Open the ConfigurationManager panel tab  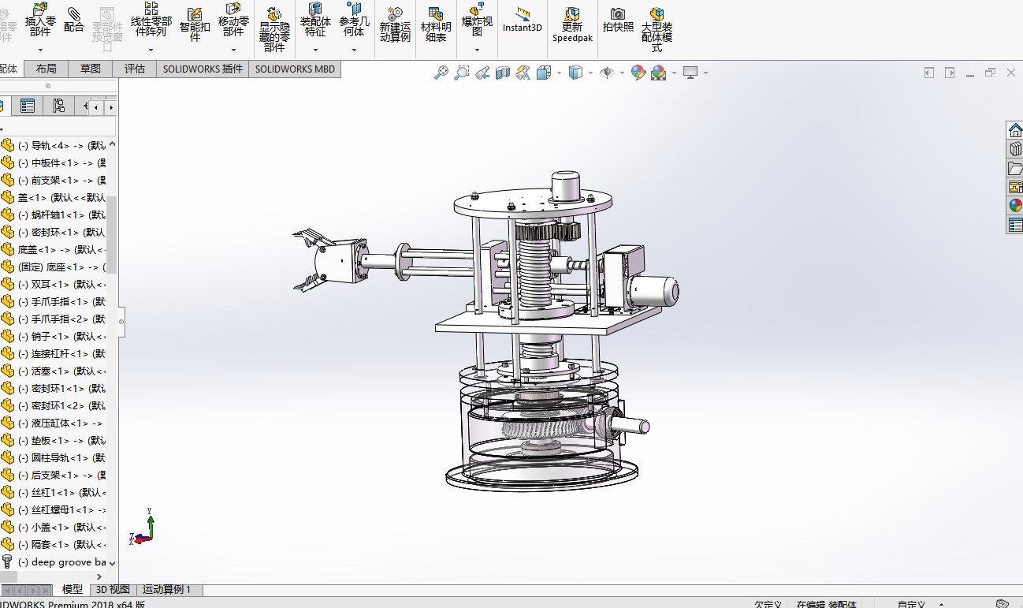click(59, 106)
